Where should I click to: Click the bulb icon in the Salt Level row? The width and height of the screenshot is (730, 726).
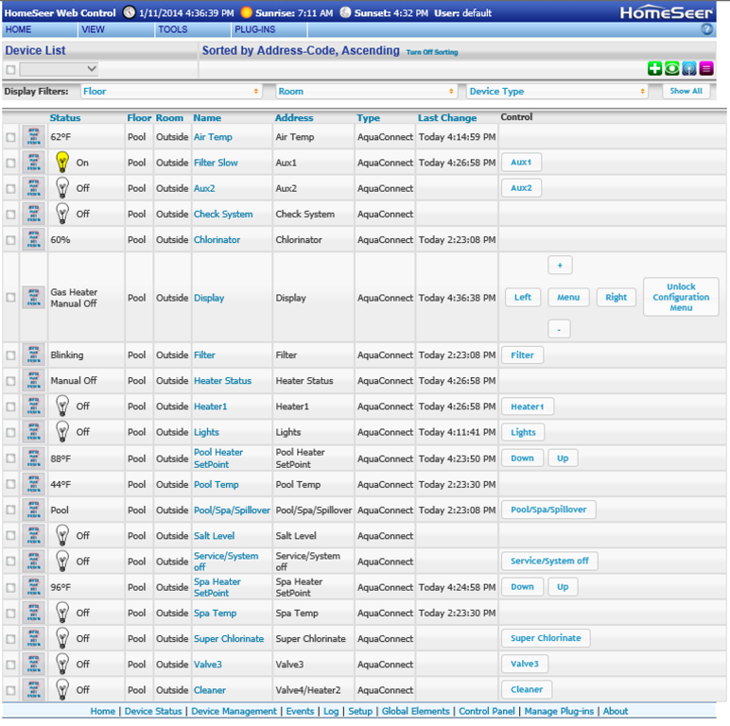(x=62, y=536)
